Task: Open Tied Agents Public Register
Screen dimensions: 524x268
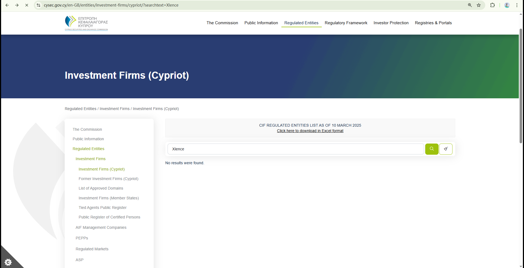Action: pyautogui.click(x=102, y=208)
